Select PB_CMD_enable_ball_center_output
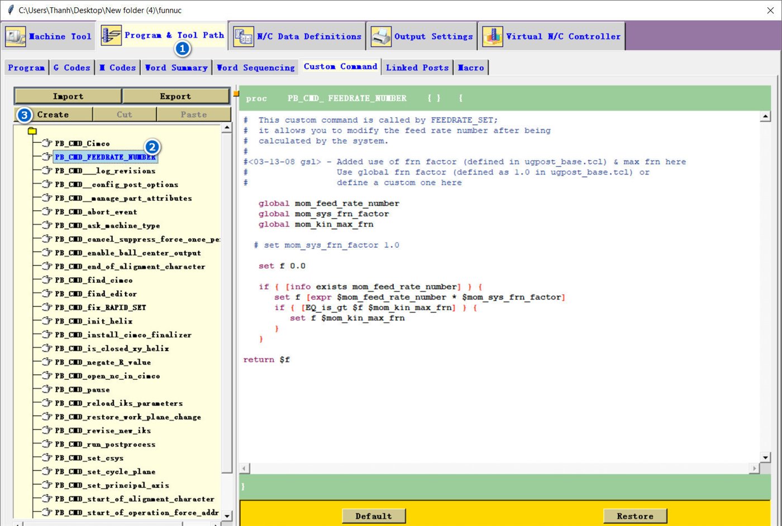 [x=128, y=253]
